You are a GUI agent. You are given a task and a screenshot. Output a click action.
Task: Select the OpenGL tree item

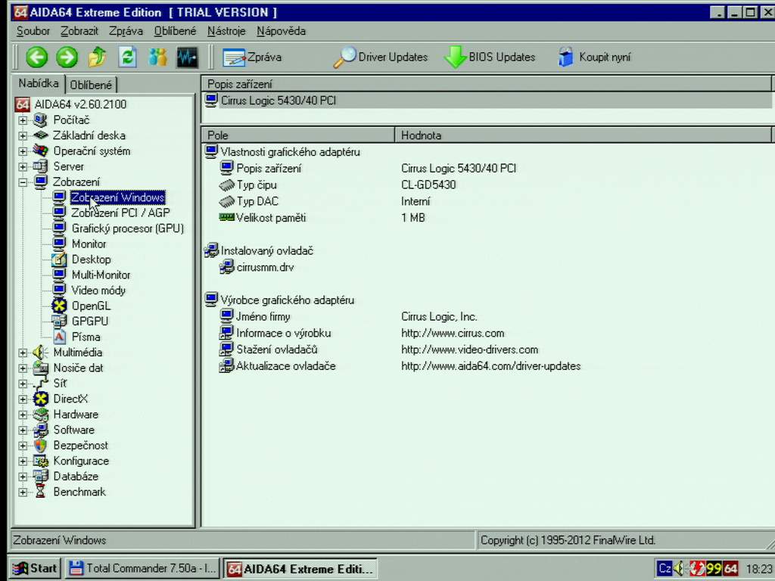[91, 306]
